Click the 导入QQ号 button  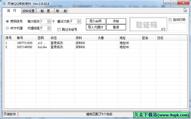pos(96,21)
